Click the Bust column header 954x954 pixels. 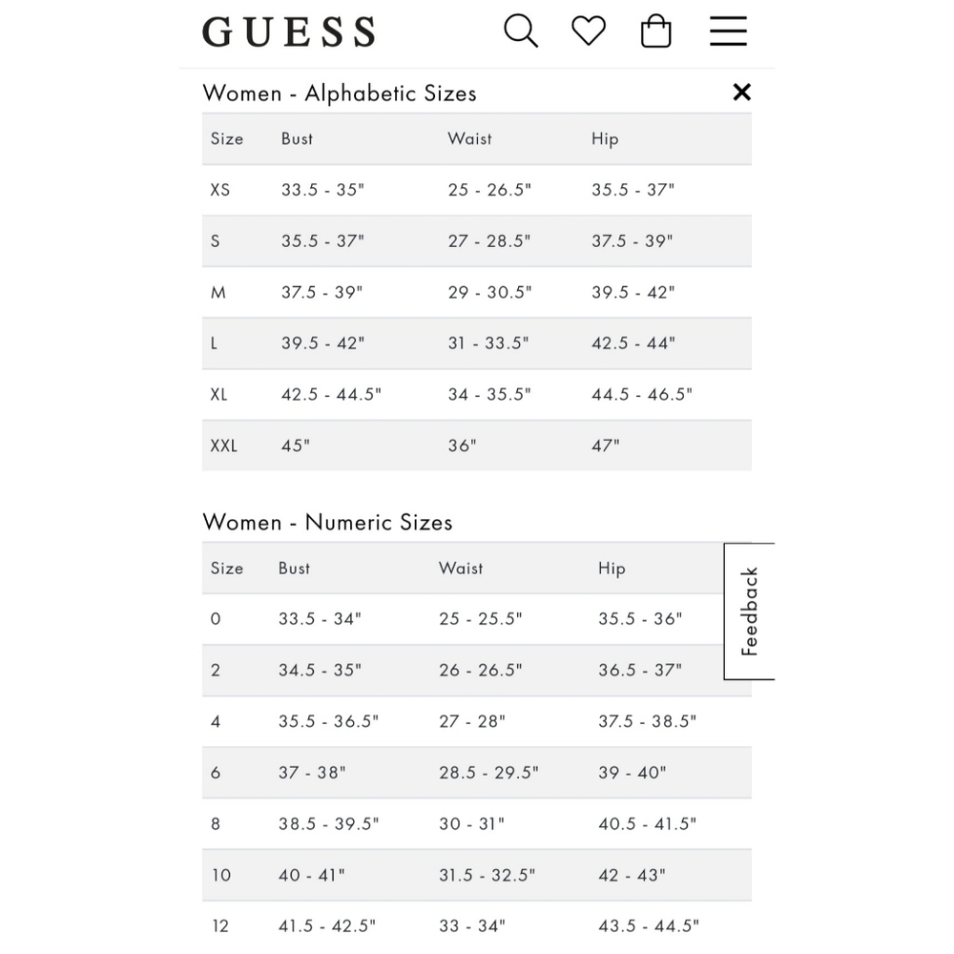pos(297,138)
